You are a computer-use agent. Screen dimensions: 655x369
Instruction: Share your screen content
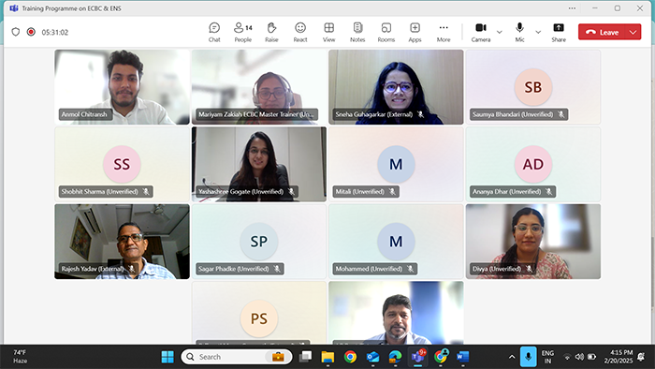coord(559,32)
